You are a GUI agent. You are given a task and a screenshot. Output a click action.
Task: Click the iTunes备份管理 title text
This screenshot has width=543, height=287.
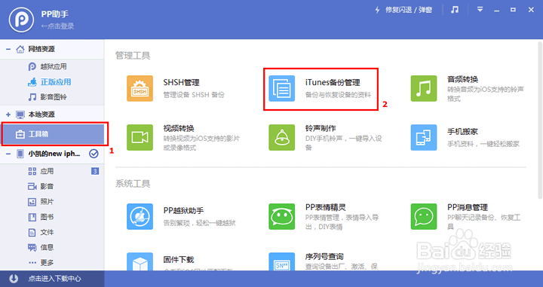coord(333,82)
